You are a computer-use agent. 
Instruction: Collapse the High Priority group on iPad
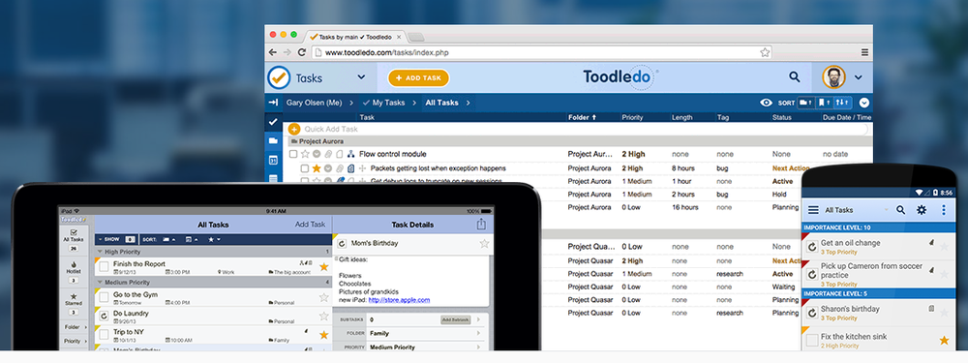click(x=100, y=252)
